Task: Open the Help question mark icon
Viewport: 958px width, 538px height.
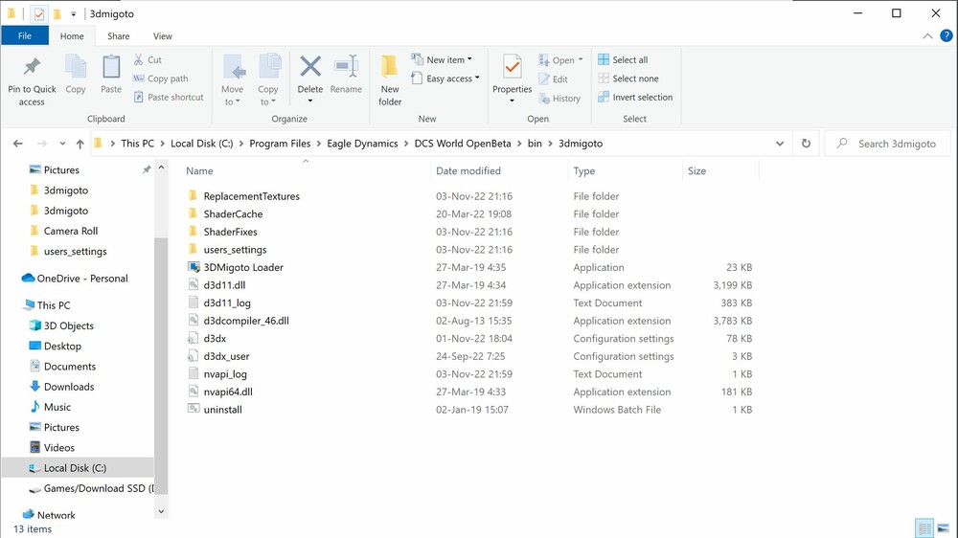Action: coord(946,36)
